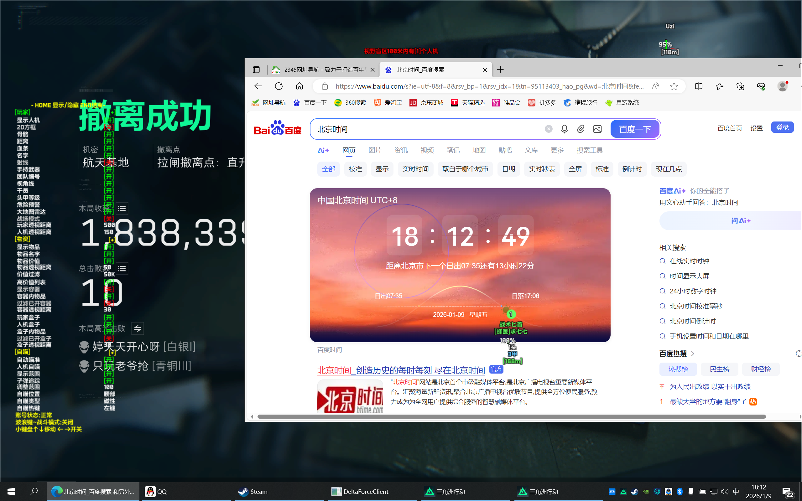Click inside the Baidu search input field
The width and height of the screenshot is (802, 501).
coord(414,129)
